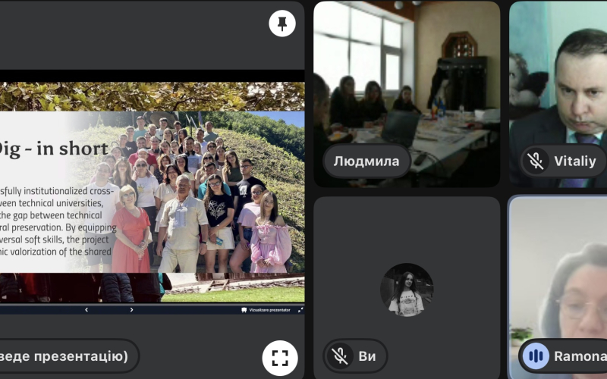The image size is (607, 379).
Task: Open the presentation in fullscreen
Action: point(279,357)
